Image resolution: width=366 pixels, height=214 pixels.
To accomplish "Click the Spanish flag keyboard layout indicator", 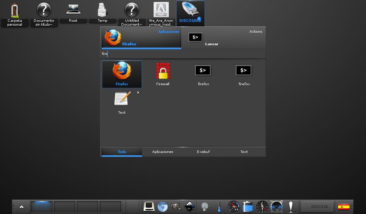I will (x=343, y=207).
